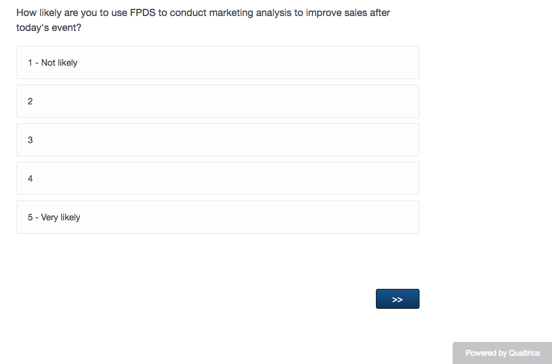Click the Qualtrics branding badge
The height and width of the screenshot is (364, 552).
click(502, 353)
